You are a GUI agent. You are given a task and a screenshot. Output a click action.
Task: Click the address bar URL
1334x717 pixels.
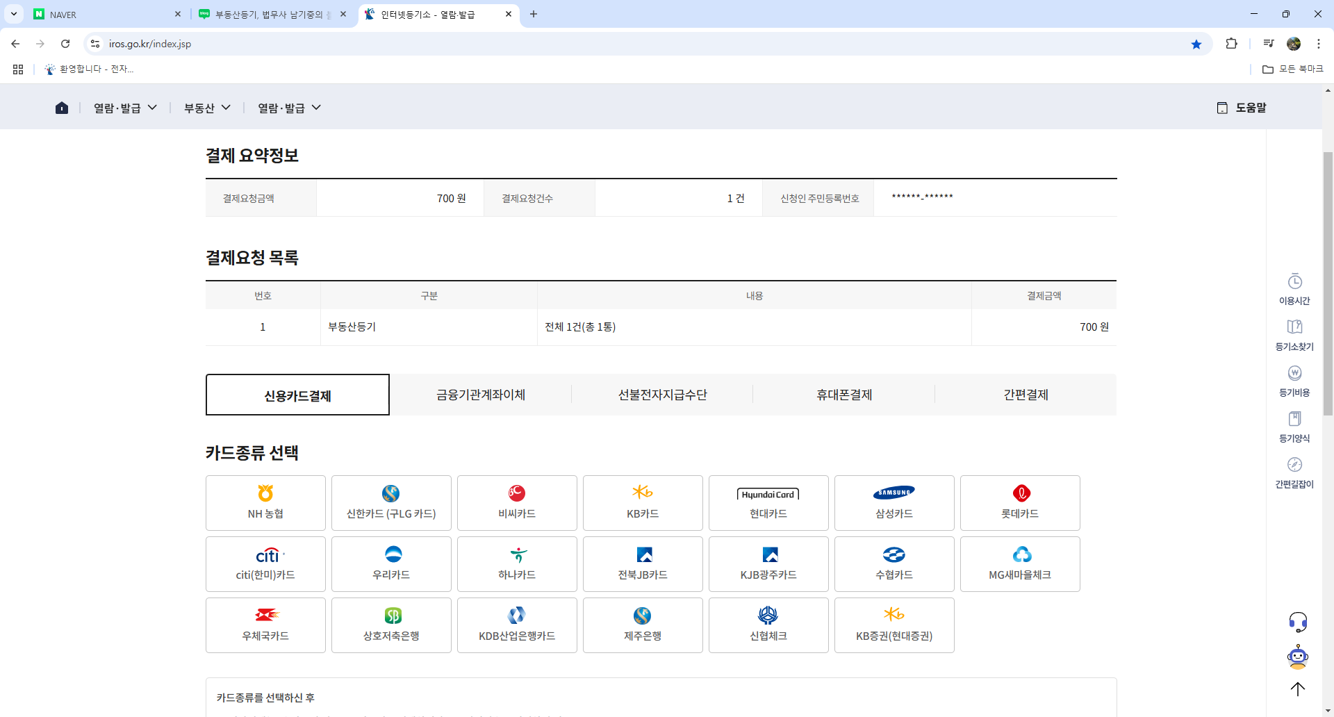pyautogui.click(x=150, y=44)
